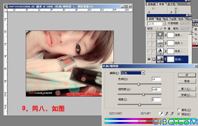Click the link chain icon on 色阶 1 layer

click(x=165, y=43)
